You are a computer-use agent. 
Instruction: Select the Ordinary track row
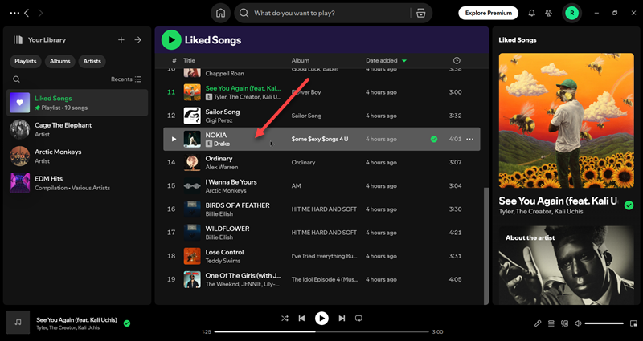(321, 163)
